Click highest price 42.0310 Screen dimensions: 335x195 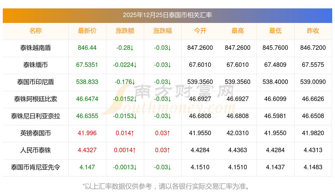click(x=238, y=133)
